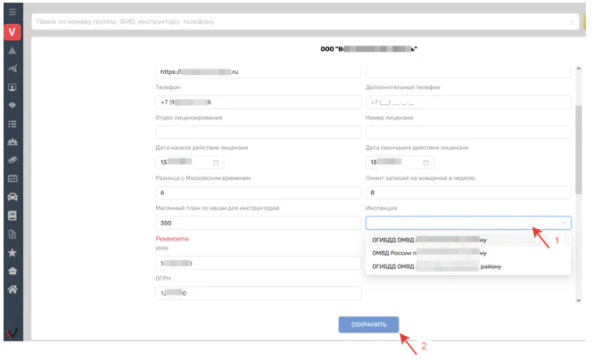Click the red V logo icon
593x360 pixels.
tap(12, 33)
